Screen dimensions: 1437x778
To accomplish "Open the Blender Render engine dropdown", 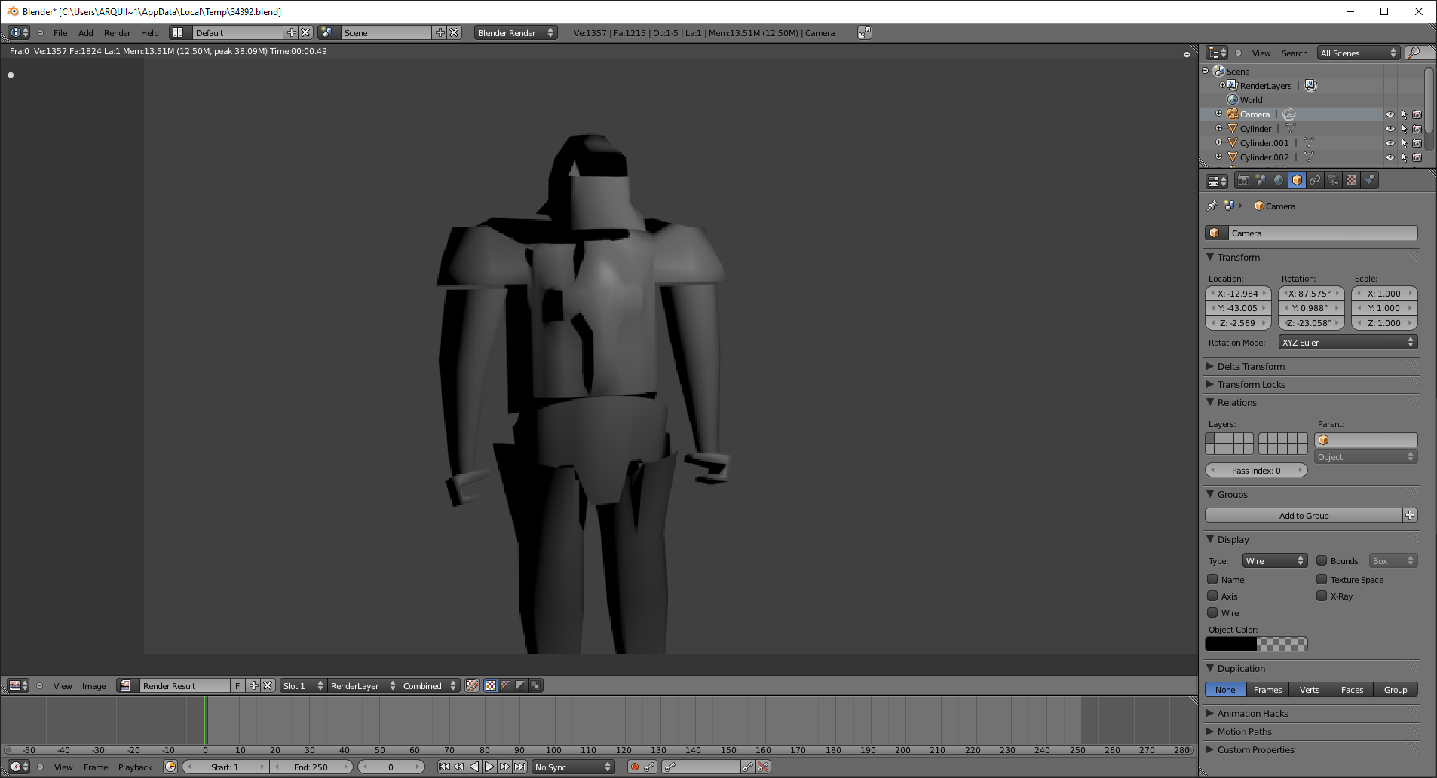I will (515, 33).
